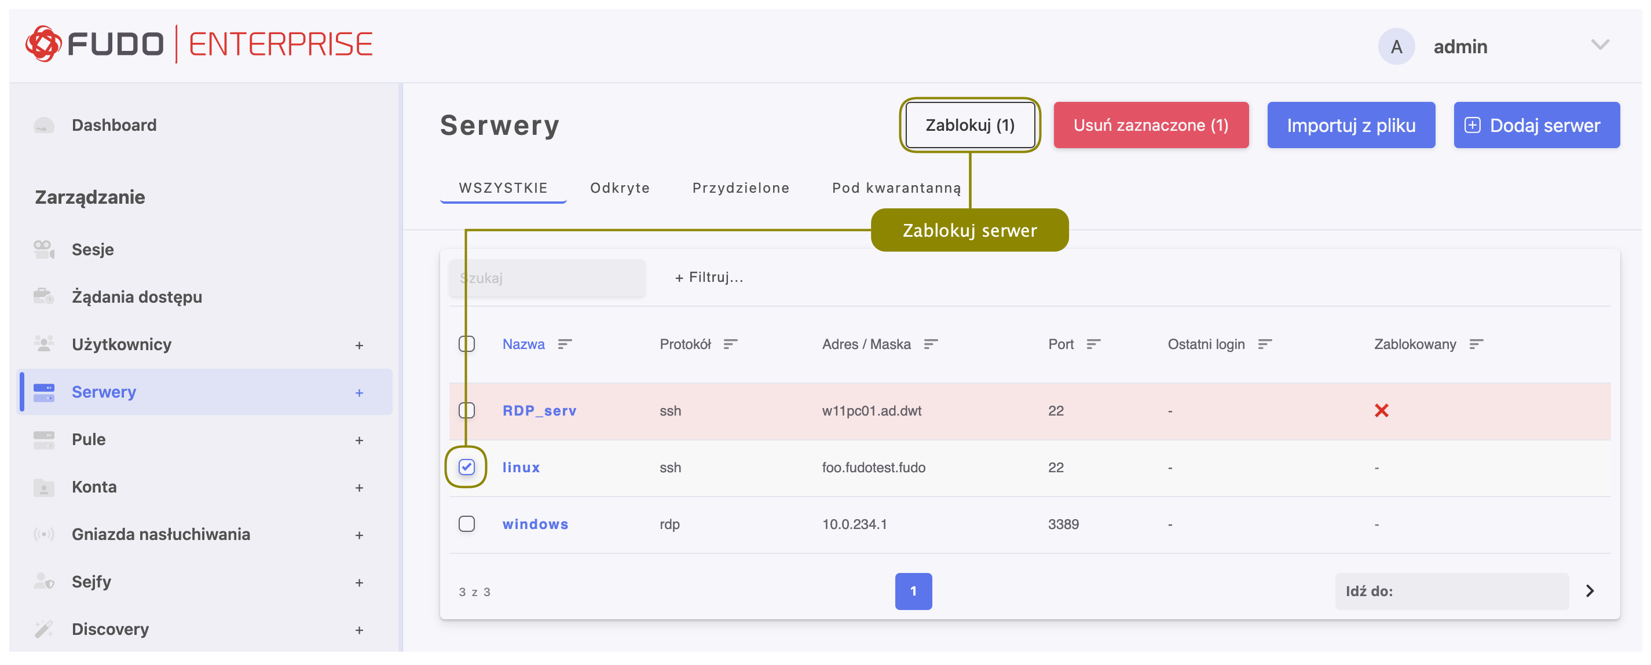Open the Dashboard icon in the sidebar
Image resolution: width=1651 pixels, height=665 pixels.
pyautogui.click(x=43, y=126)
